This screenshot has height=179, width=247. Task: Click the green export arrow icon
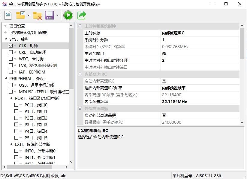click(81, 15)
